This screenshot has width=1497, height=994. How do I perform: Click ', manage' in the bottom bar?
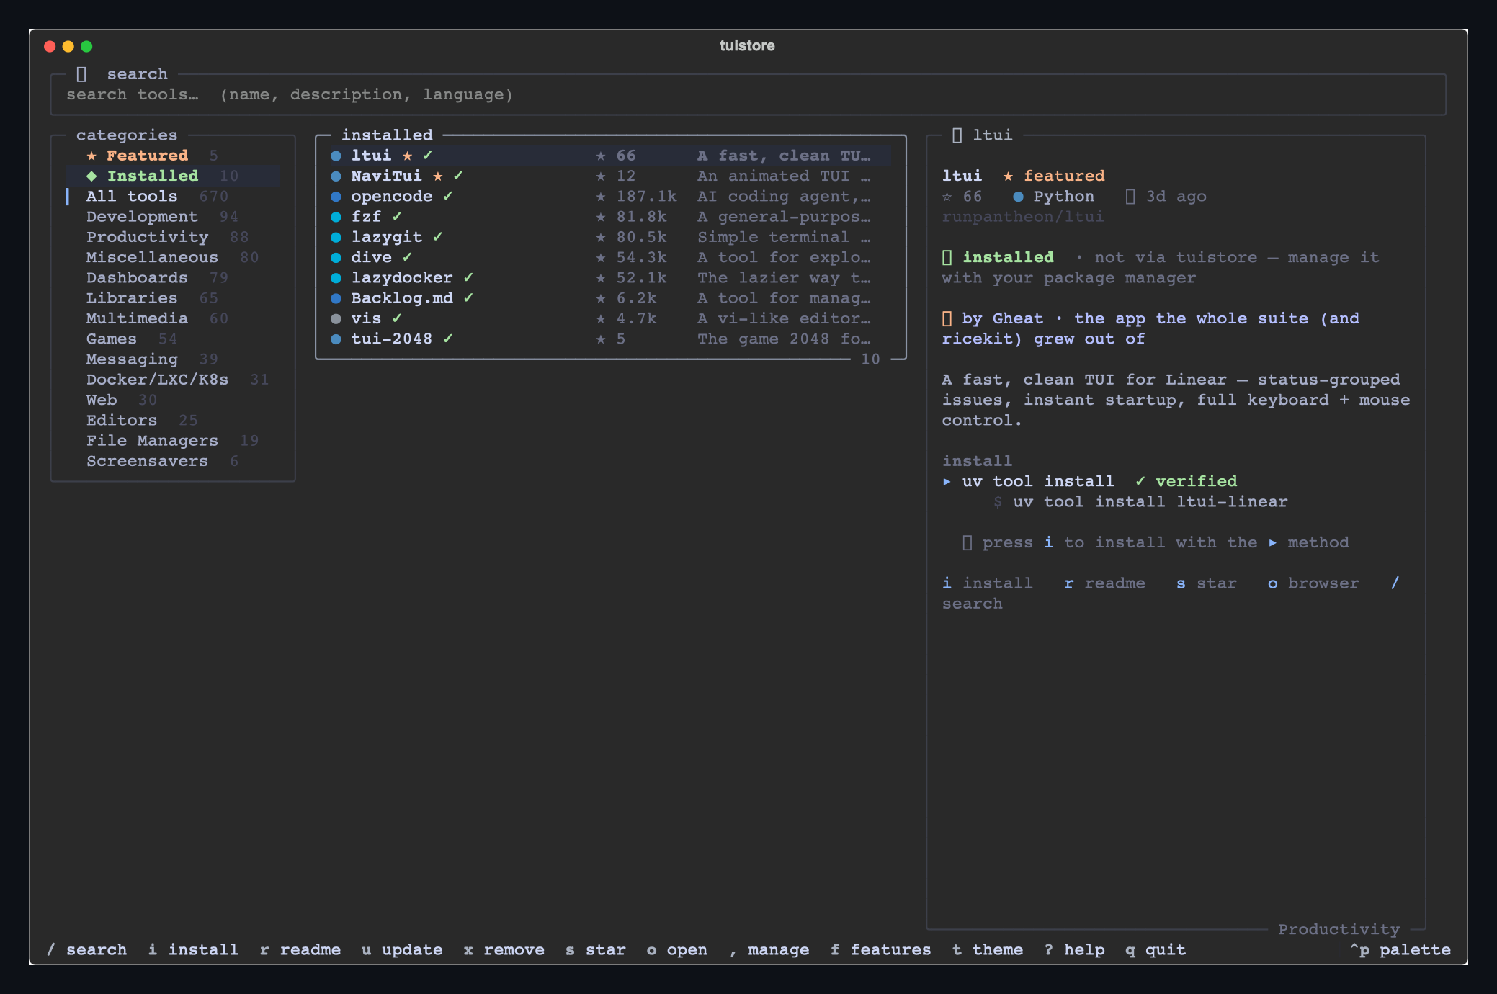(x=769, y=949)
